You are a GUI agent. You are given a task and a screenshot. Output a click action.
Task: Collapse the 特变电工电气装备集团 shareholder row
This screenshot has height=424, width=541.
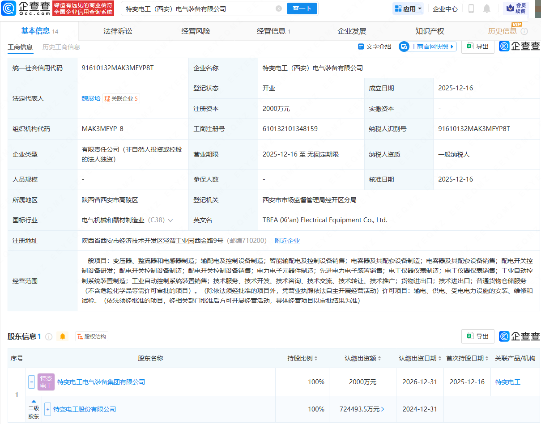[32, 382]
